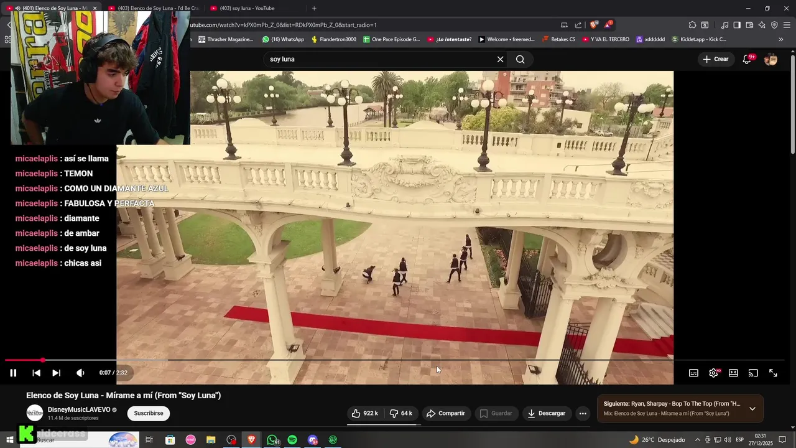796x448 pixels.
Task: Open WhatsApp from the taskbar
Action: click(272, 440)
